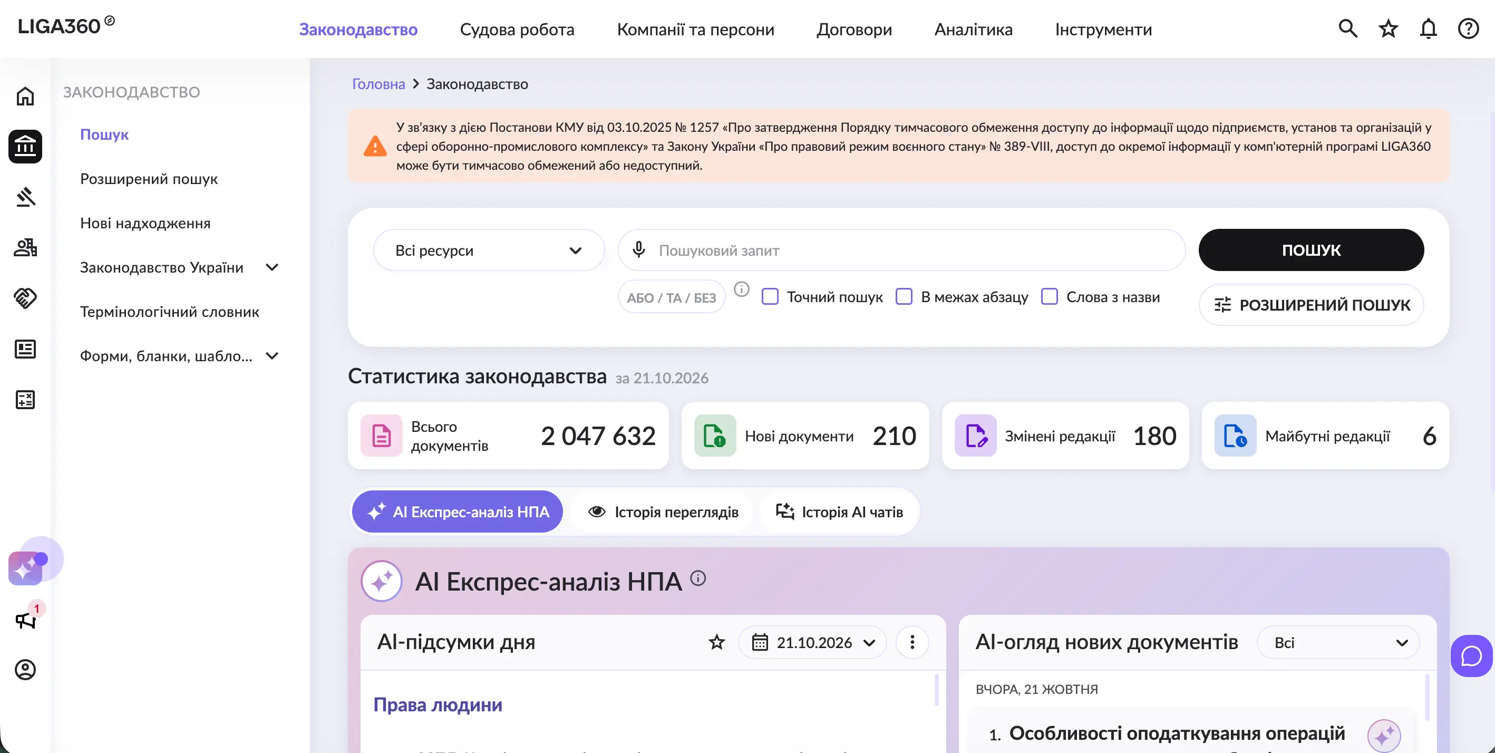Click the Пошуковий запит input field
Viewport: 1495px width, 753px height.
pyautogui.click(x=901, y=250)
